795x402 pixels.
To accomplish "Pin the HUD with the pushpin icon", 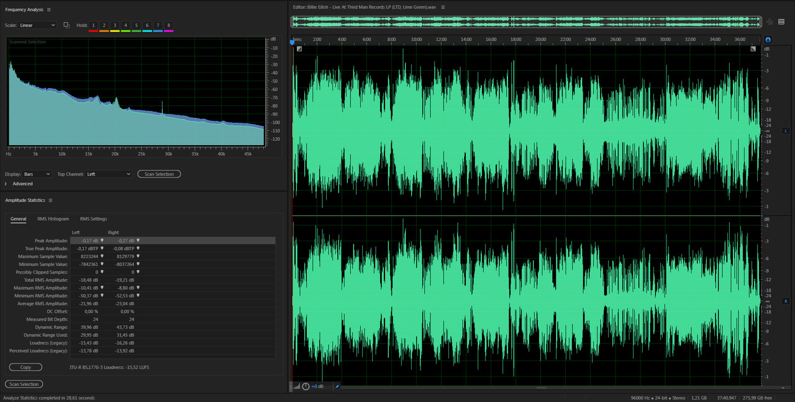I will [x=337, y=386].
